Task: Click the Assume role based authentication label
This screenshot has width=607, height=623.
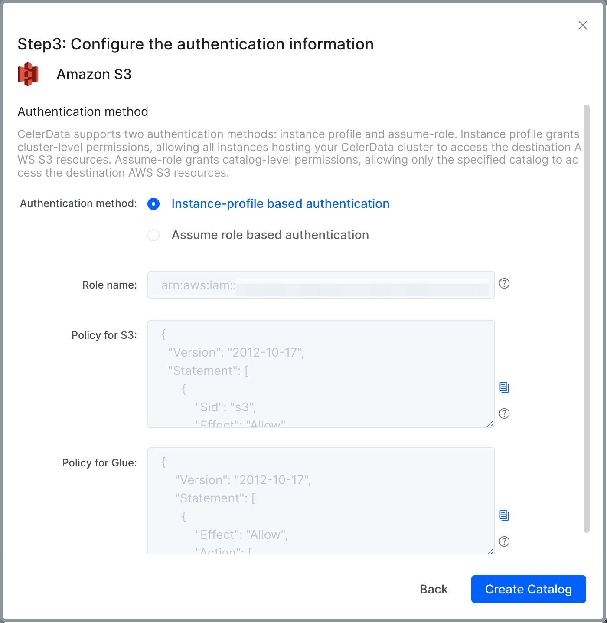Action: 270,235
